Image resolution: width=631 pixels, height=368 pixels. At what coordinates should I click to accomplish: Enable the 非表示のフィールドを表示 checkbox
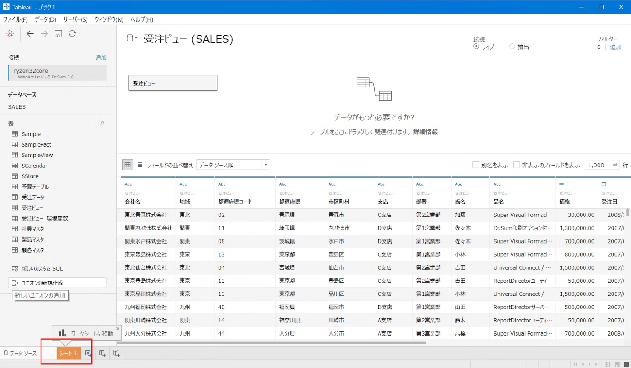click(x=517, y=165)
